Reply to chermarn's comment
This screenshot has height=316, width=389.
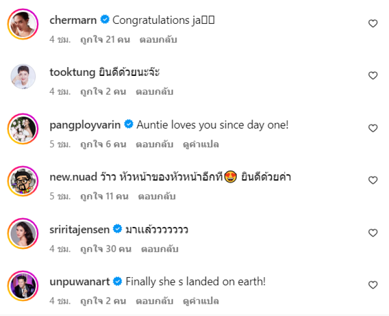click(x=158, y=39)
